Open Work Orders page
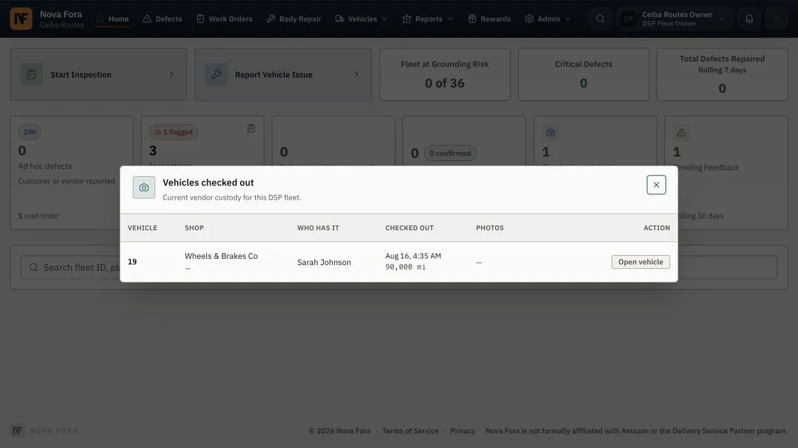Image resolution: width=798 pixels, height=448 pixels. [224, 19]
